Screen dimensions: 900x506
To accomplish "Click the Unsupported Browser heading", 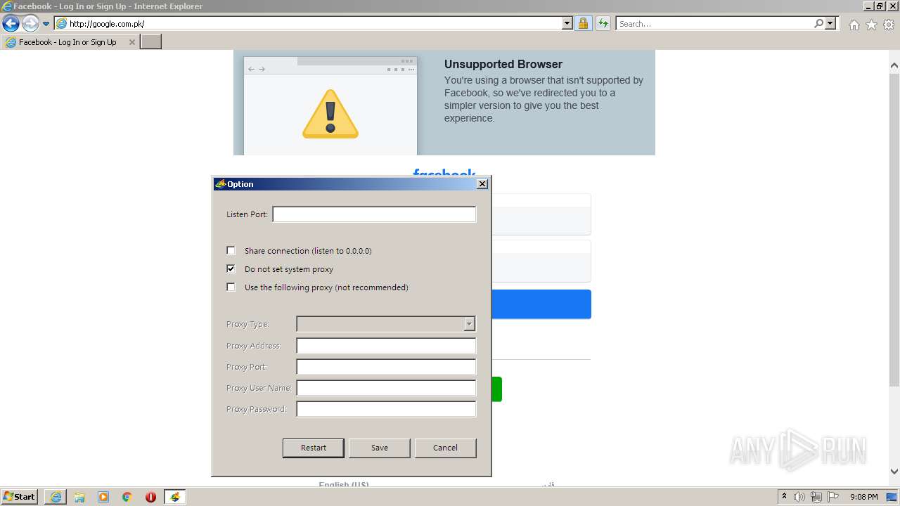I will pyautogui.click(x=503, y=64).
